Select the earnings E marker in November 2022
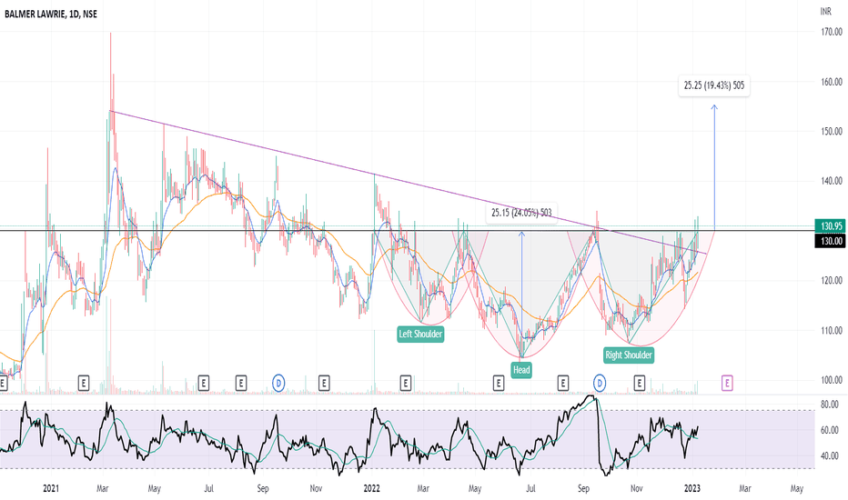Screen dimensions: 848x500 coord(640,384)
